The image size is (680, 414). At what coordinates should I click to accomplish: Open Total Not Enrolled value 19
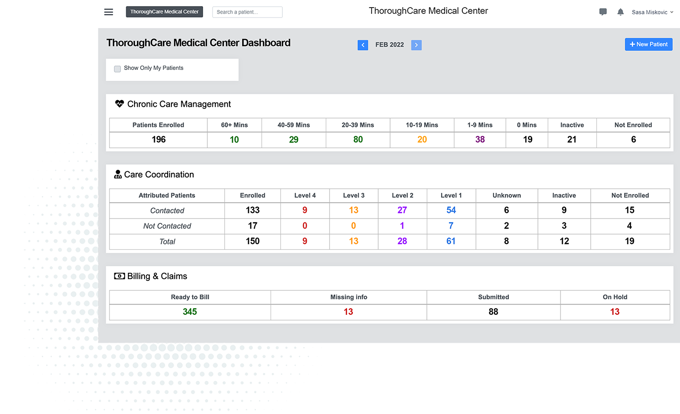click(629, 241)
